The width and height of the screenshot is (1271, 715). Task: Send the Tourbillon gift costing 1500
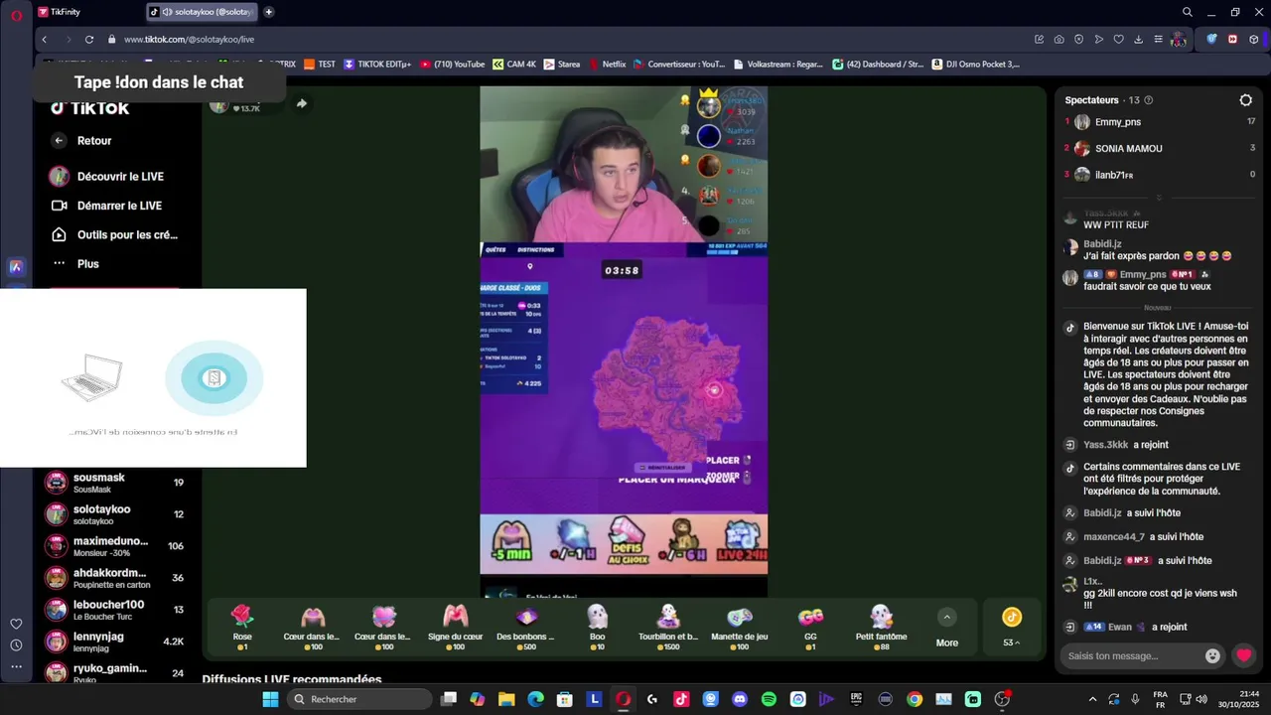(668, 627)
